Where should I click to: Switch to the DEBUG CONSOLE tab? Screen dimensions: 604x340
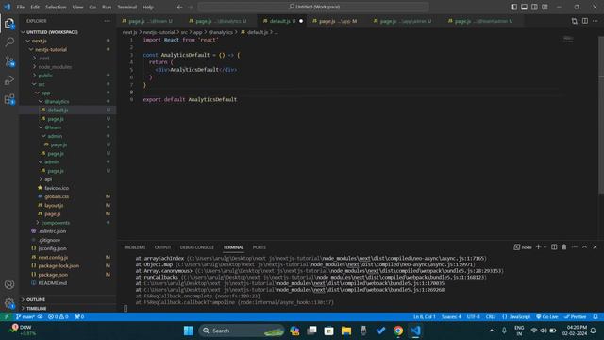click(x=197, y=247)
